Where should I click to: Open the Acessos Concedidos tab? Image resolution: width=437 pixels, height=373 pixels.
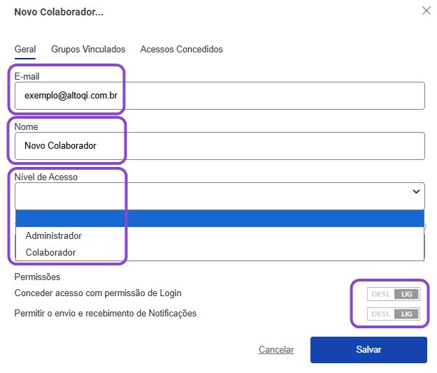(x=181, y=50)
